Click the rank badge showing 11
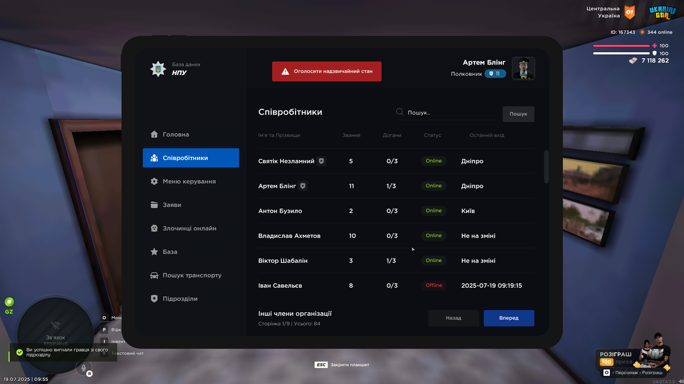 [x=495, y=74]
